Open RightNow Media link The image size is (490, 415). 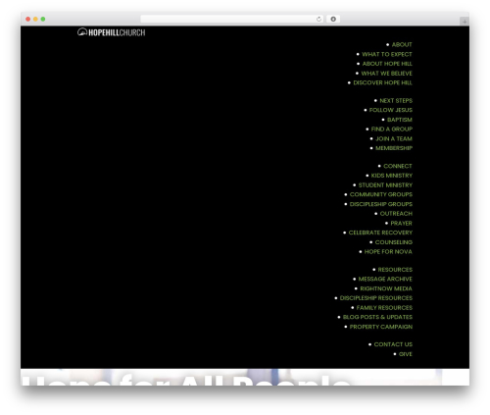pos(386,288)
